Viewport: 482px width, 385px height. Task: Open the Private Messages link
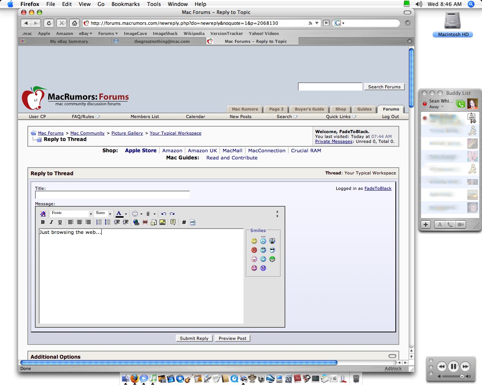[334, 141]
